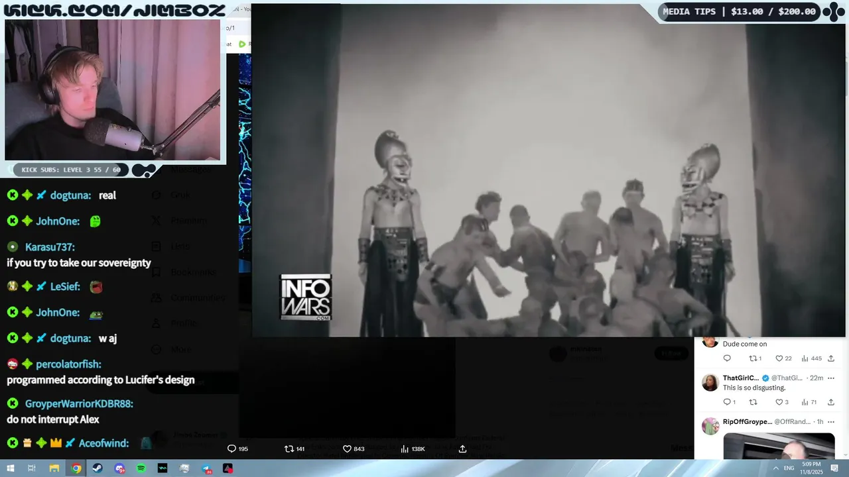The height and width of the screenshot is (477, 849).
Task: Click the 'Dude come on' tweet text
Action: (745, 344)
